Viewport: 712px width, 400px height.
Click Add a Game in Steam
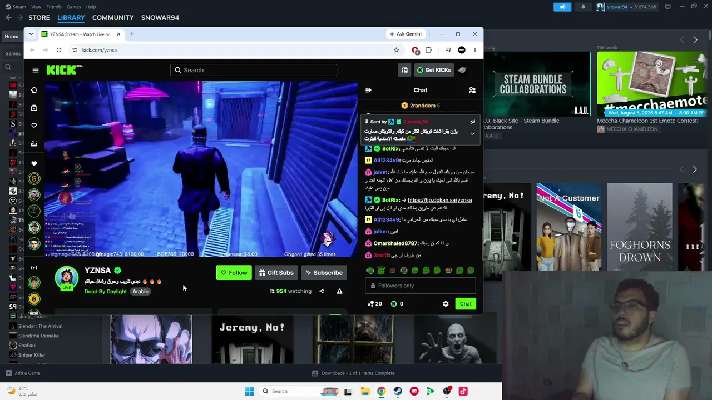tap(22, 373)
